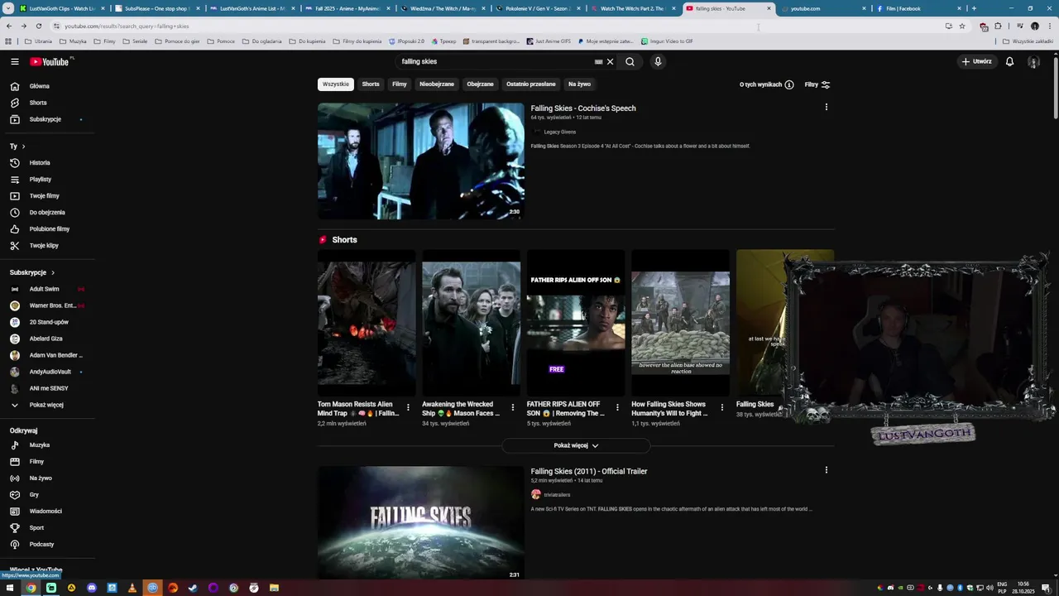The height and width of the screenshot is (596, 1059).
Task: Select the Filmy filter chip
Action: 400,84
